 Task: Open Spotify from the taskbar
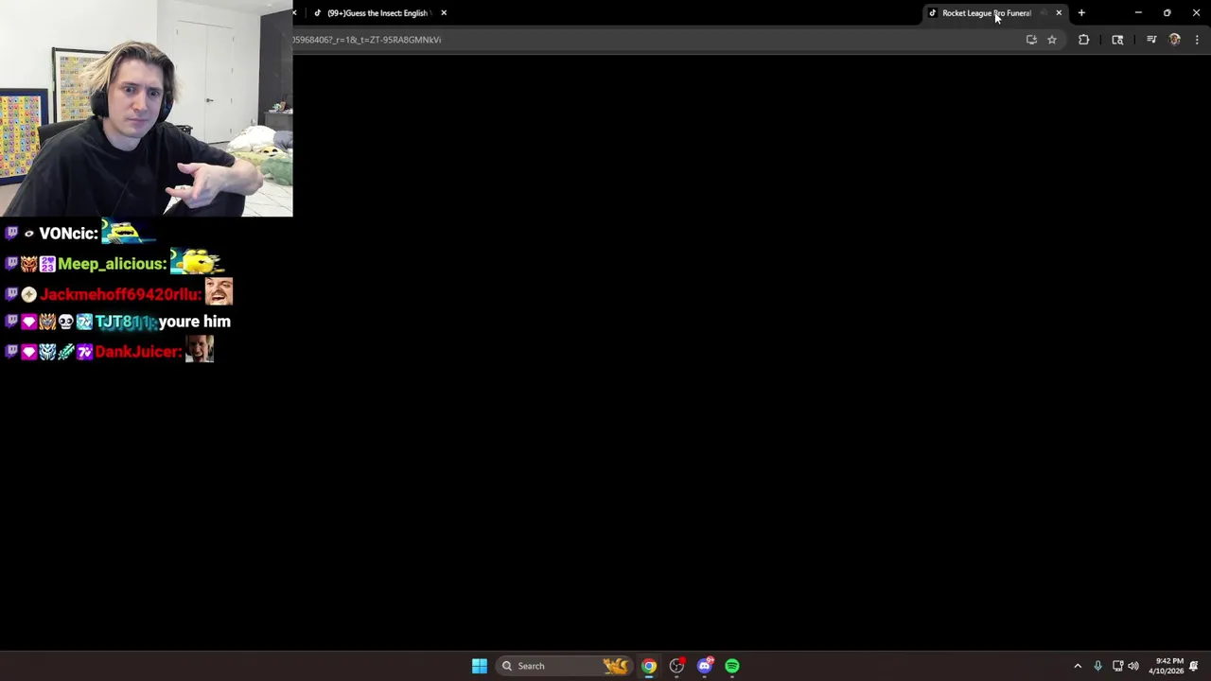pyautogui.click(x=732, y=666)
